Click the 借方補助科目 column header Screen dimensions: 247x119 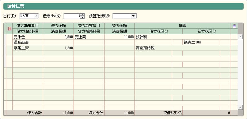point(28,31)
